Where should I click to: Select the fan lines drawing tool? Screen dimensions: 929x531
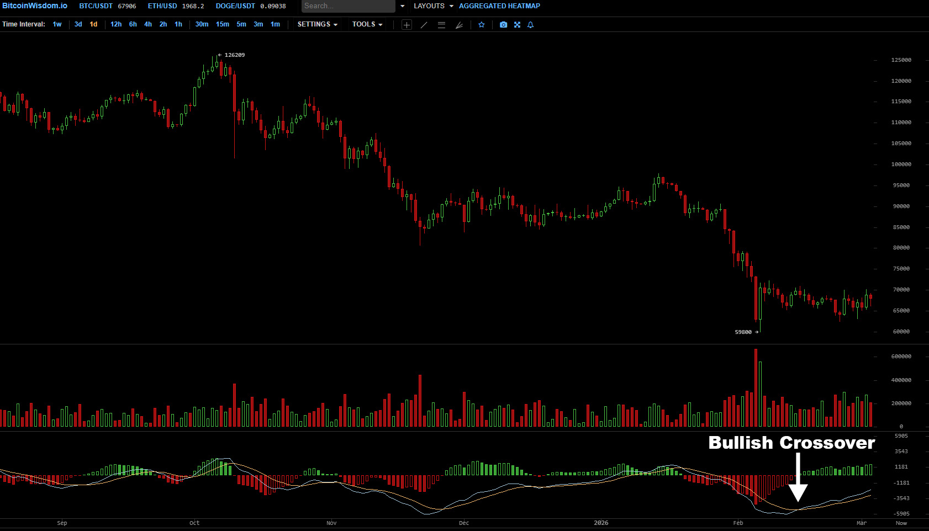click(x=459, y=25)
